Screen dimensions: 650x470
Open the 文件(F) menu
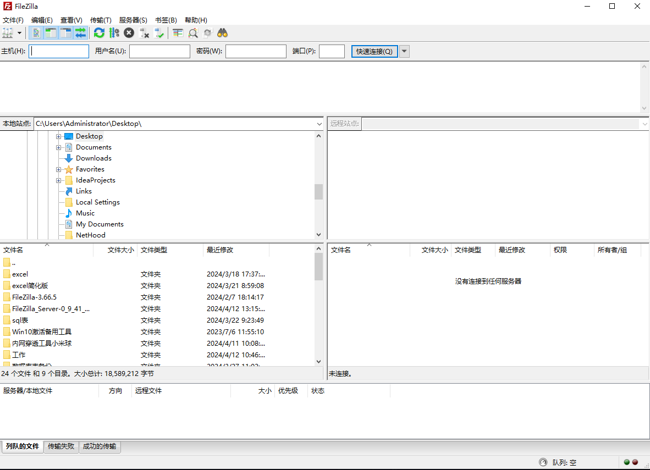click(x=13, y=20)
